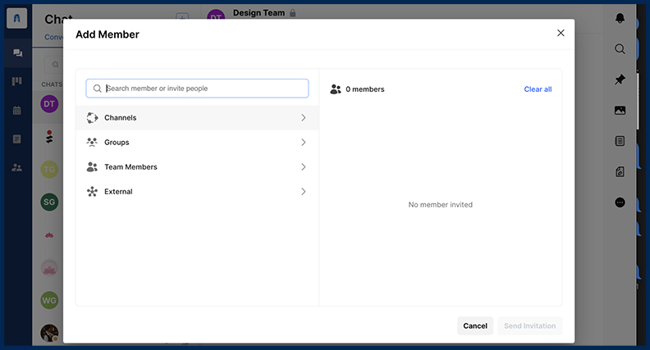
Task: Expand the Groups chevron arrow
Action: 303,143
